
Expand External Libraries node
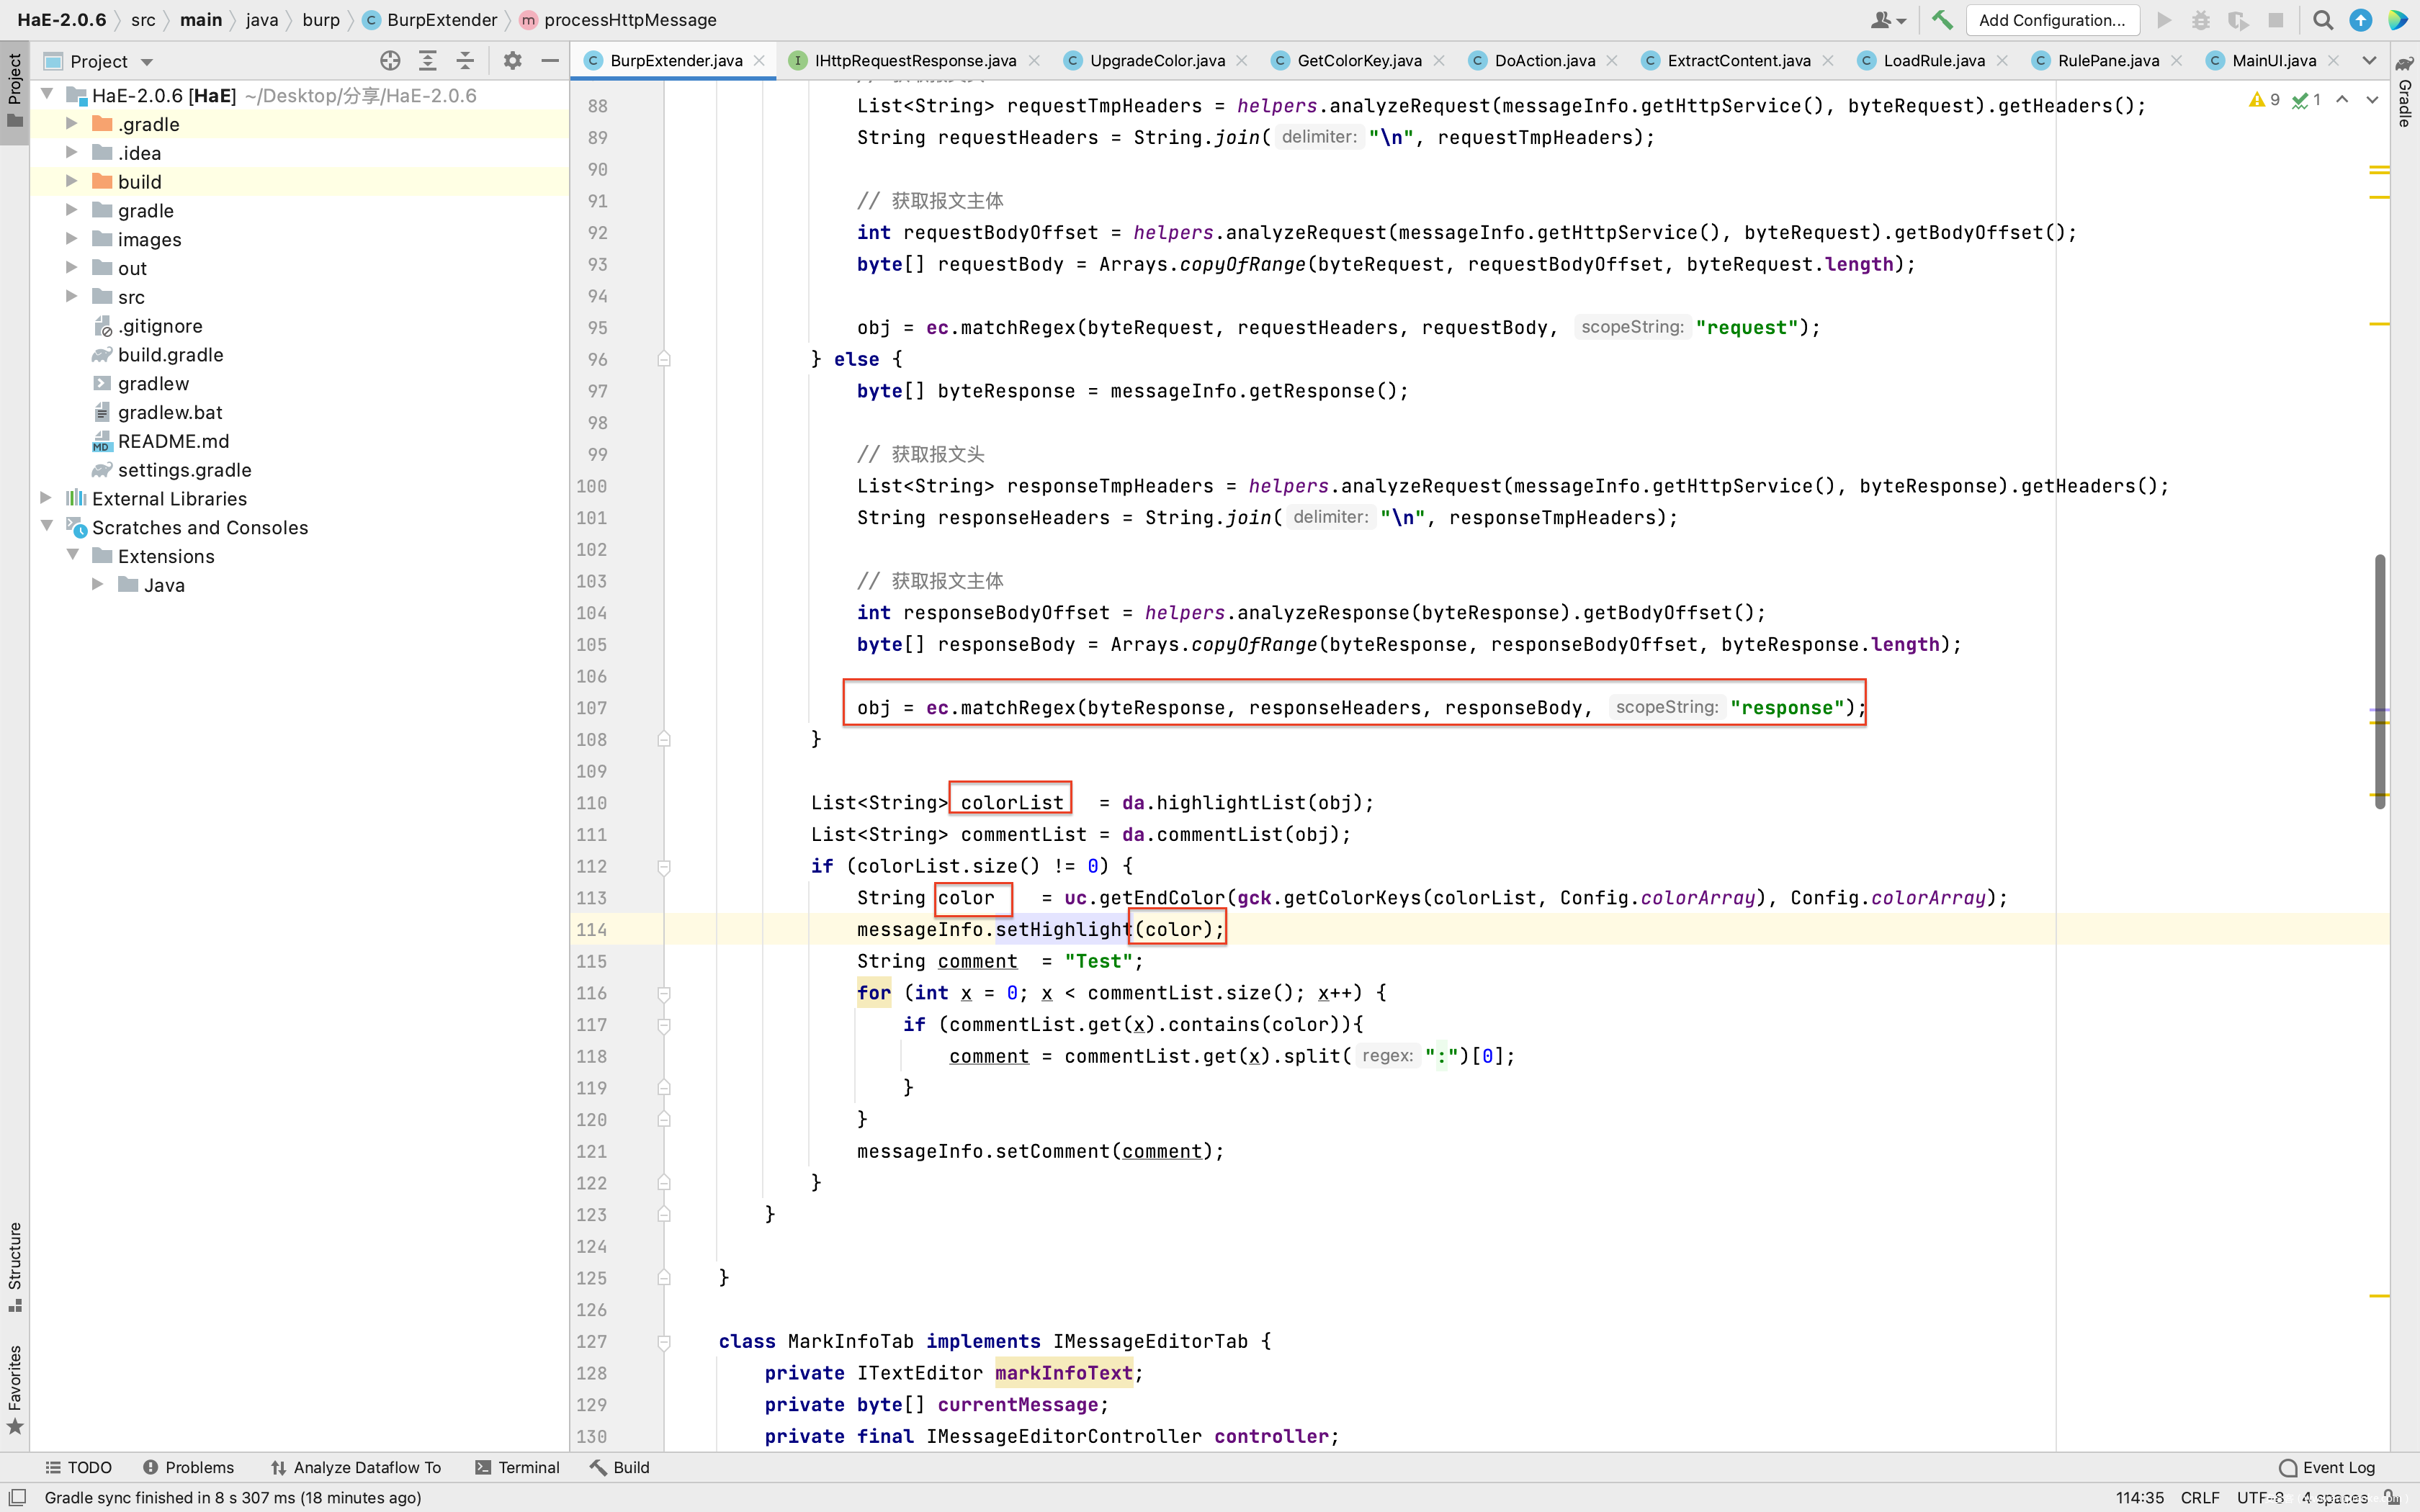[46, 498]
